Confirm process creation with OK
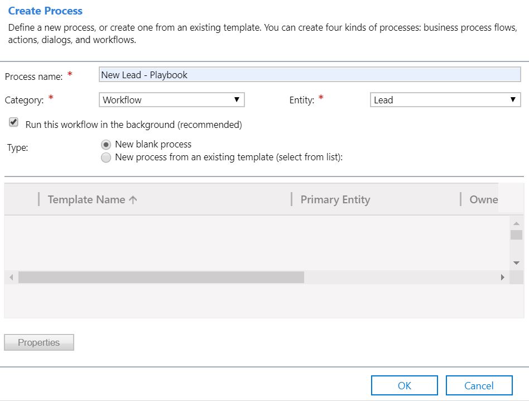Viewport: 529px width, 401px height. tap(405, 385)
